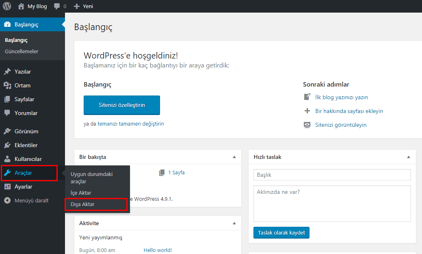Viewport: 422px width, 254px height.
Task: Click the Sayfalar pages icon
Action: [7, 100]
